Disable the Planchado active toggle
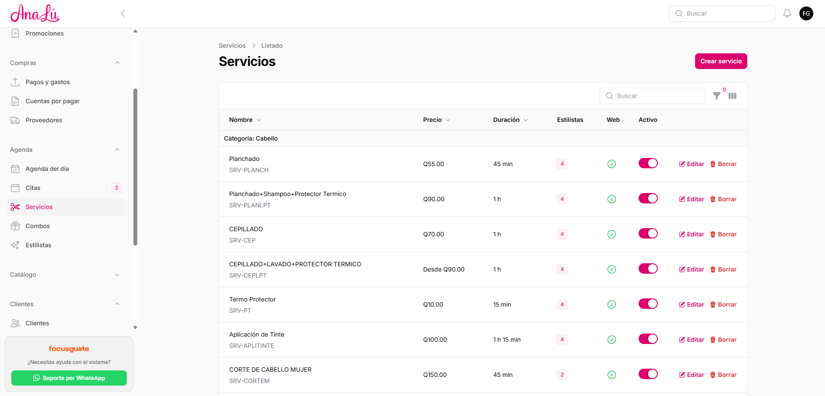This screenshot has height=396, width=825. (648, 163)
